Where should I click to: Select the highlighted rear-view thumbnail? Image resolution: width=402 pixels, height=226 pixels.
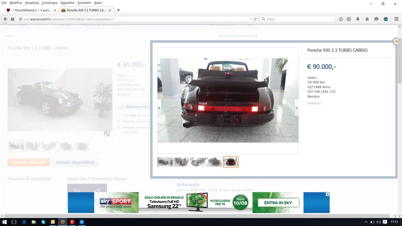click(x=231, y=162)
